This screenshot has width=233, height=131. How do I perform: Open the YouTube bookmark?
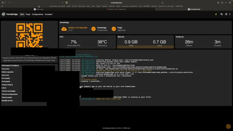74,6
